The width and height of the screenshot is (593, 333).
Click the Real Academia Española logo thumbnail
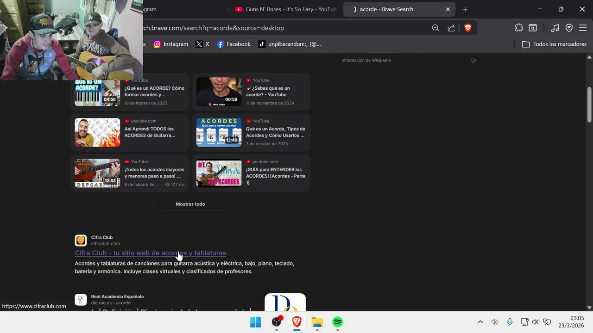pos(285,302)
